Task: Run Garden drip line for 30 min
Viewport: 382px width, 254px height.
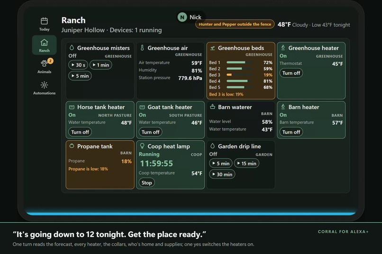Action: pyautogui.click(x=222, y=174)
